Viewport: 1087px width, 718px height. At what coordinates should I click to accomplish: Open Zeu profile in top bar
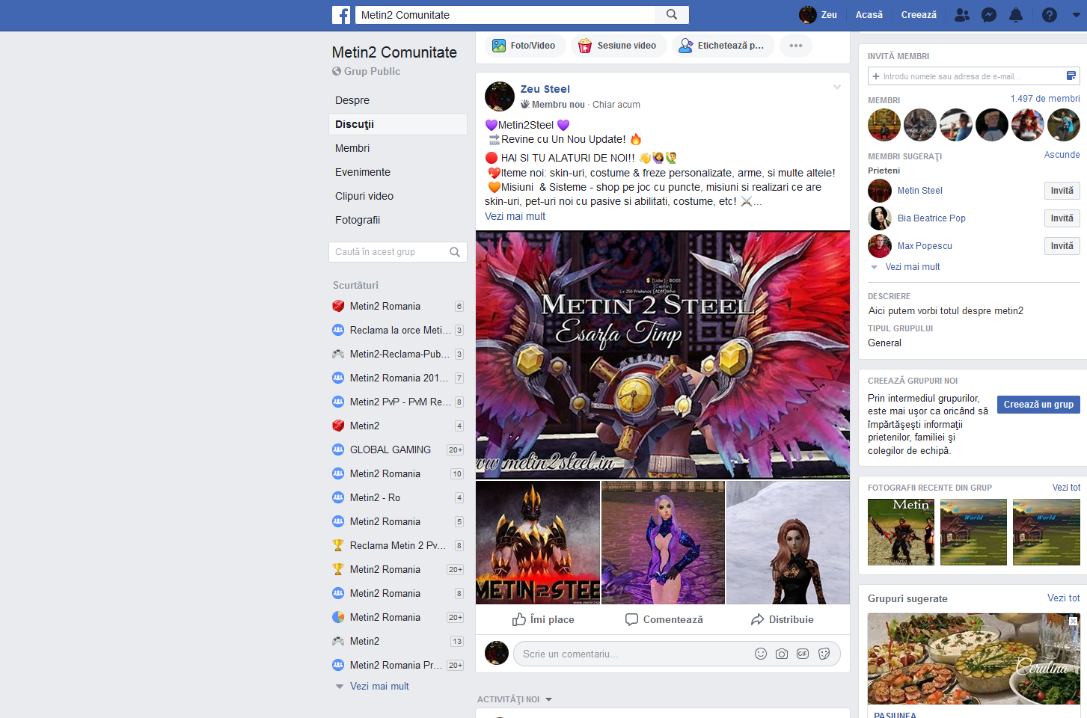click(818, 15)
